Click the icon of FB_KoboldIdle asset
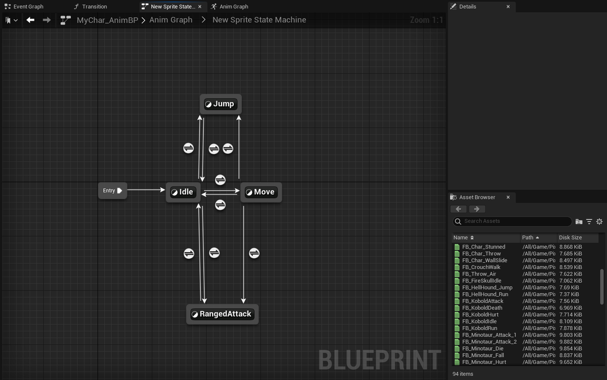This screenshot has height=380, width=607. pos(457,321)
